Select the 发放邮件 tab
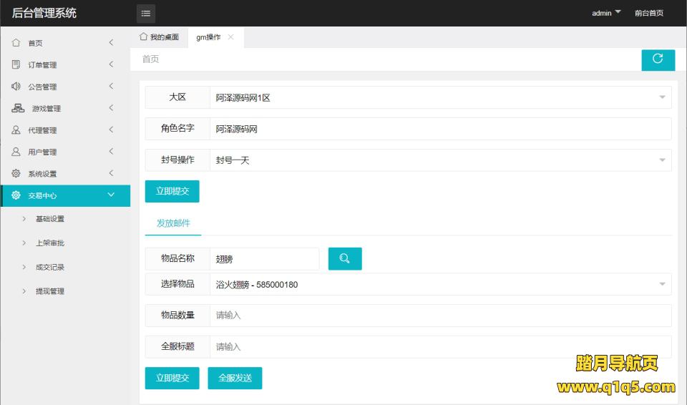 [173, 223]
